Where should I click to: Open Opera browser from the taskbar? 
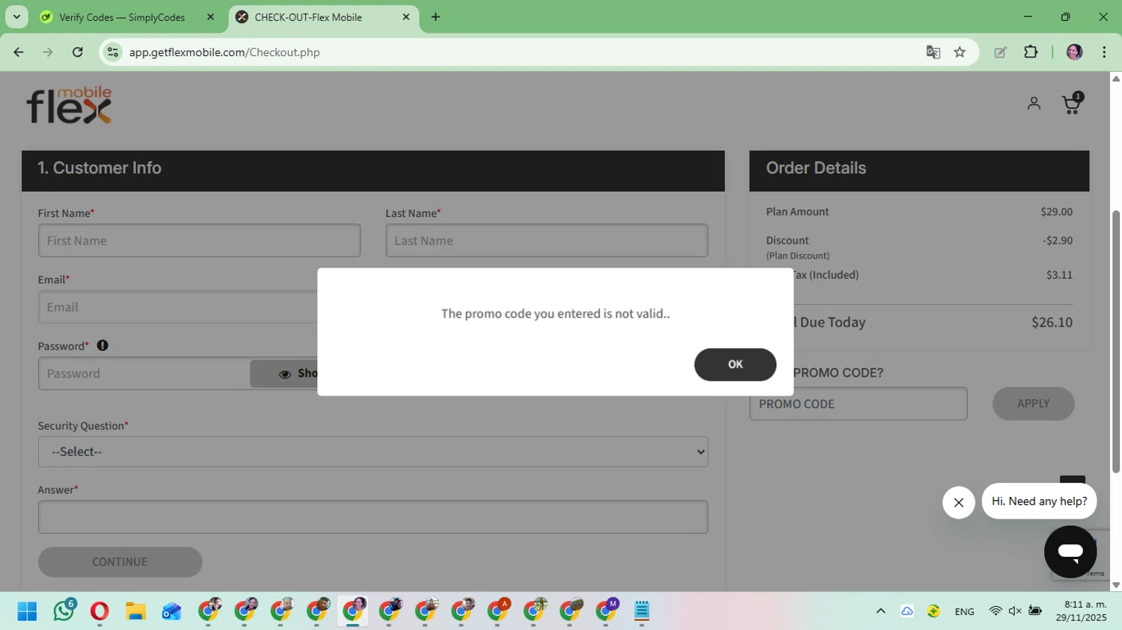pos(99,611)
